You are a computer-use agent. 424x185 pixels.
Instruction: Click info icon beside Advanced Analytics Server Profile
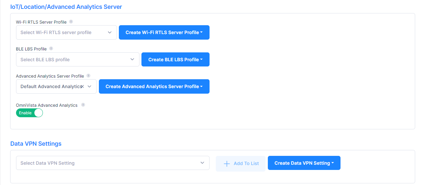tap(88, 76)
